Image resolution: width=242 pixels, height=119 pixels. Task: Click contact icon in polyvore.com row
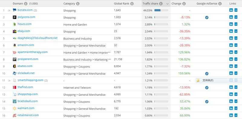(236, 17)
